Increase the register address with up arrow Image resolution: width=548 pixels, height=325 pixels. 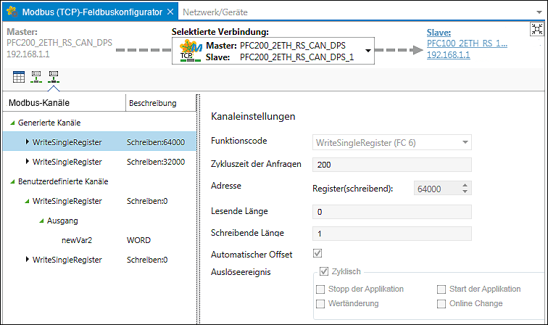[x=465, y=185]
